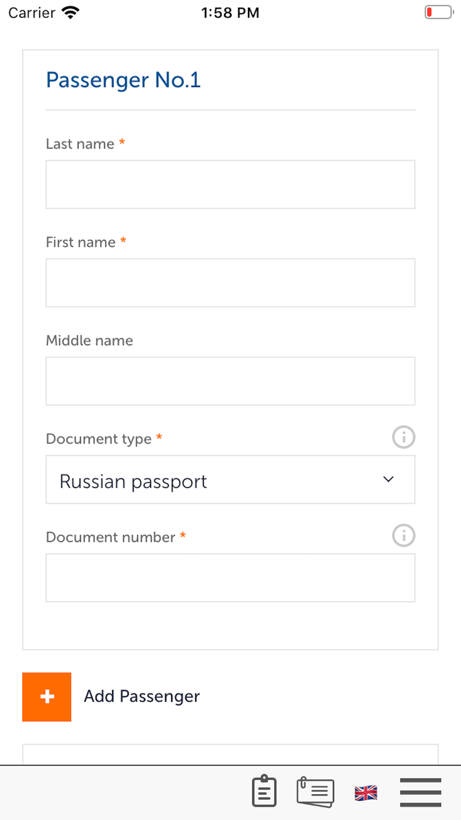The height and width of the screenshot is (820, 461).
Task: Open the hamburger menu
Action: [x=420, y=792]
